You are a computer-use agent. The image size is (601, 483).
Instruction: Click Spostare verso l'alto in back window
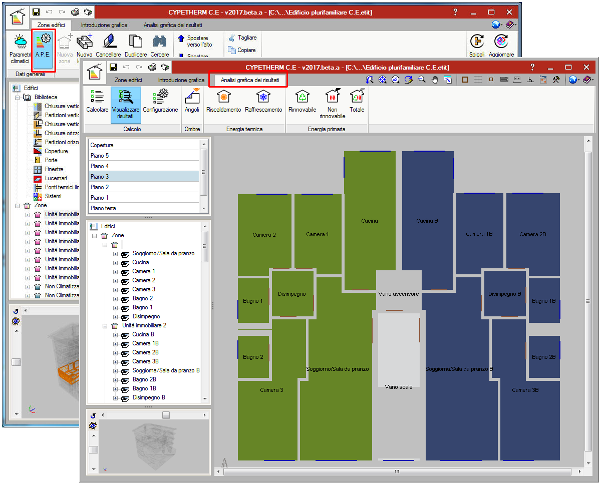[194, 42]
